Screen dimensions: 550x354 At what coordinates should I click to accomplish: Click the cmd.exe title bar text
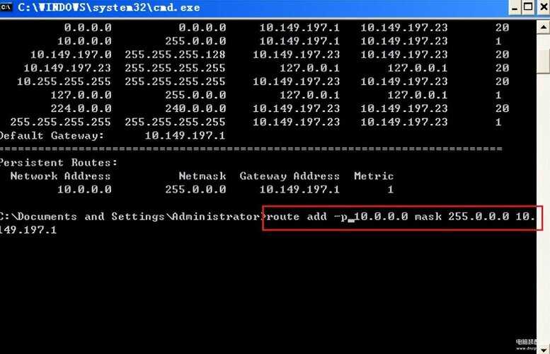(x=109, y=7)
